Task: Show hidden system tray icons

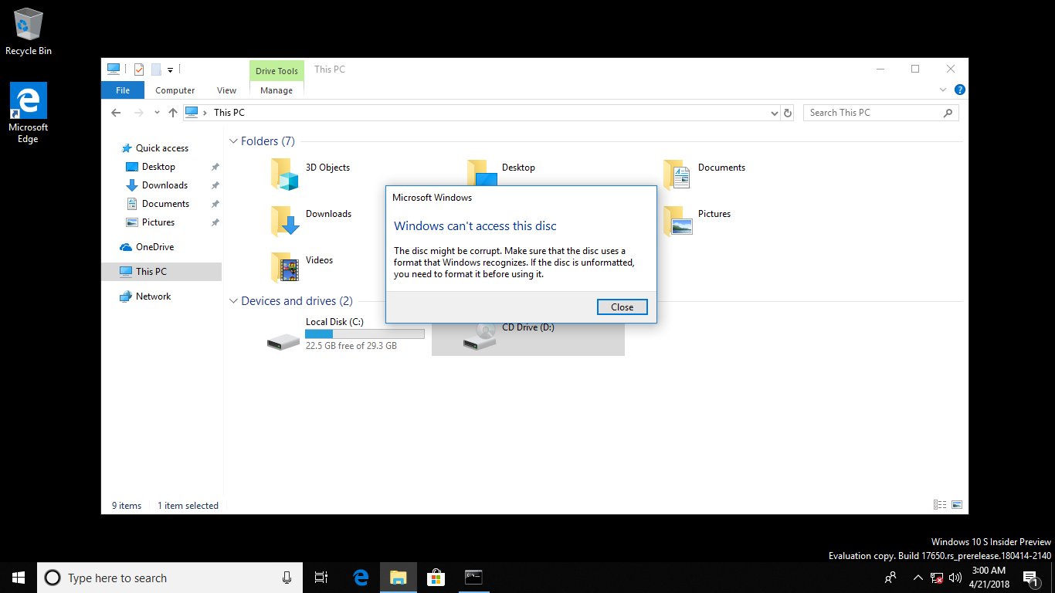Action: tap(918, 578)
